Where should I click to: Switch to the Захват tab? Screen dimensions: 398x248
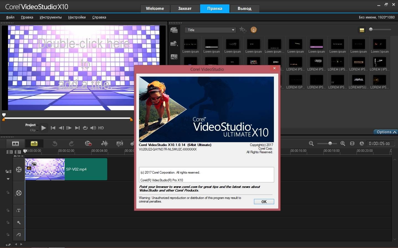pos(185,9)
